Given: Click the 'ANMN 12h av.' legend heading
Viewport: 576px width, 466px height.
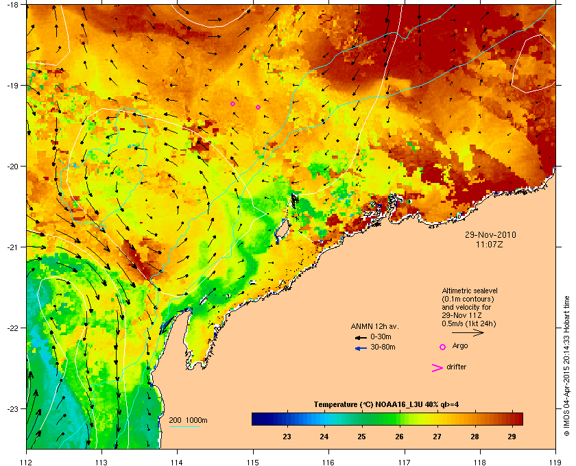Looking at the screenshot, I should pos(374,326).
